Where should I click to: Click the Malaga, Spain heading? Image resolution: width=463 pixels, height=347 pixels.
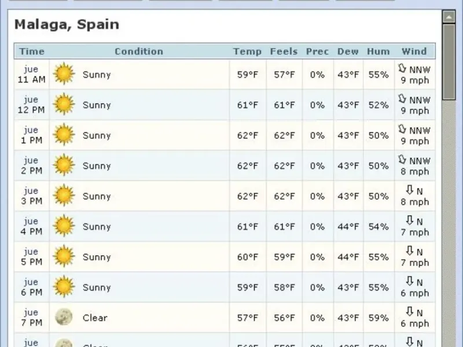pos(67,25)
